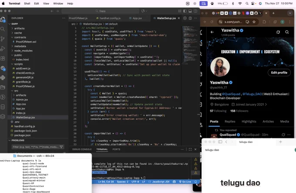Switch to the hardhat.config.js editor tab
The width and height of the screenshot is (296, 193).
click(110, 18)
